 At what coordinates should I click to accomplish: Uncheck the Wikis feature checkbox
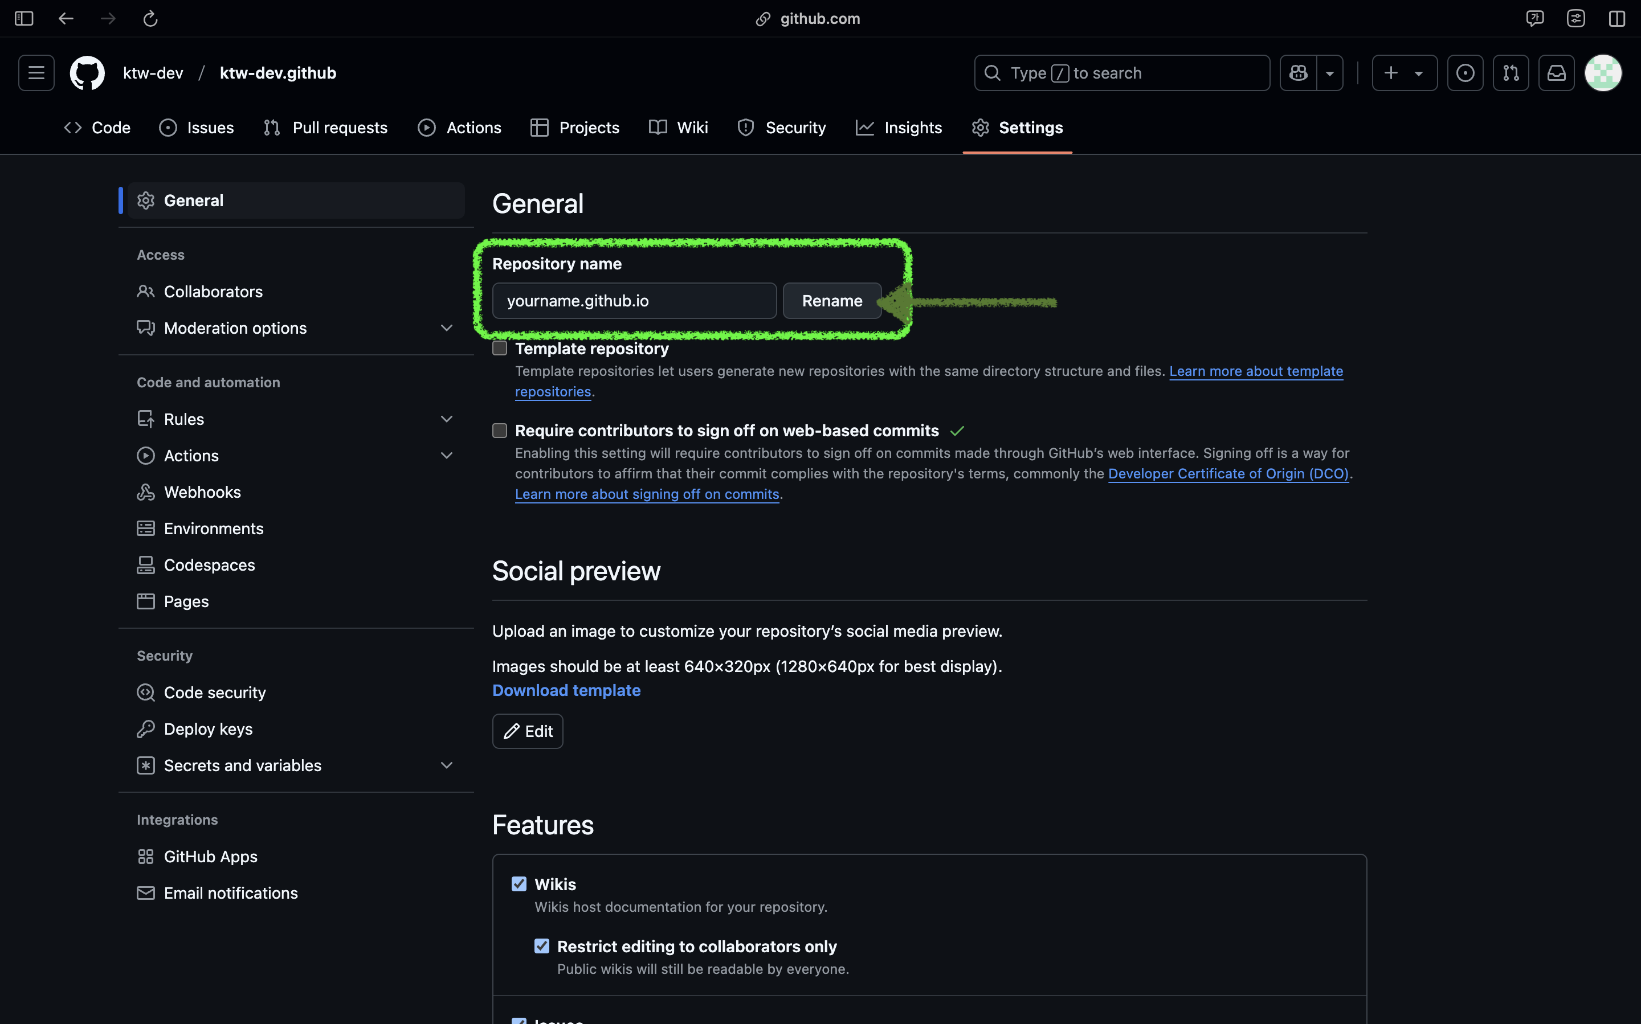point(519,884)
